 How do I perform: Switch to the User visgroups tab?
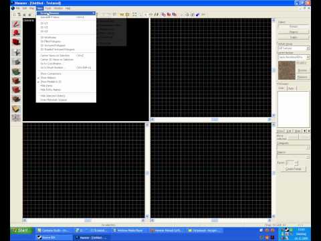pos(282,88)
